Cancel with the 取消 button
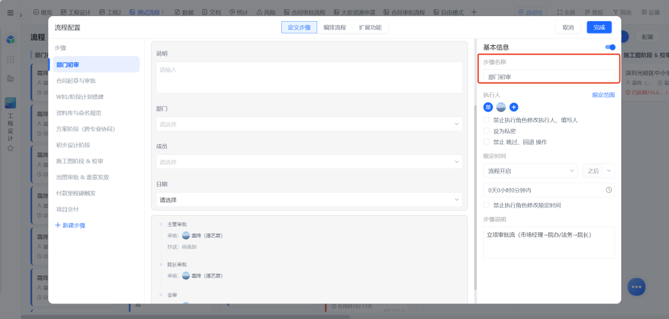 click(x=568, y=27)
